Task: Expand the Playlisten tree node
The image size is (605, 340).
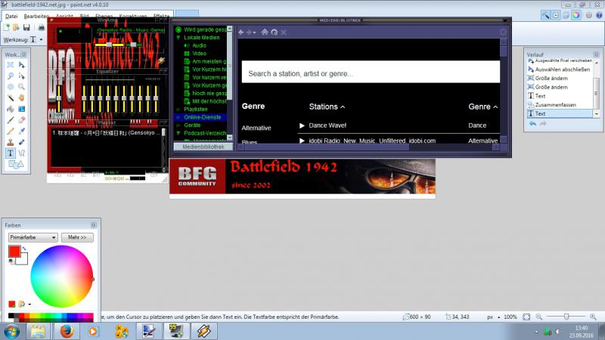Action: tap(178, 110)
